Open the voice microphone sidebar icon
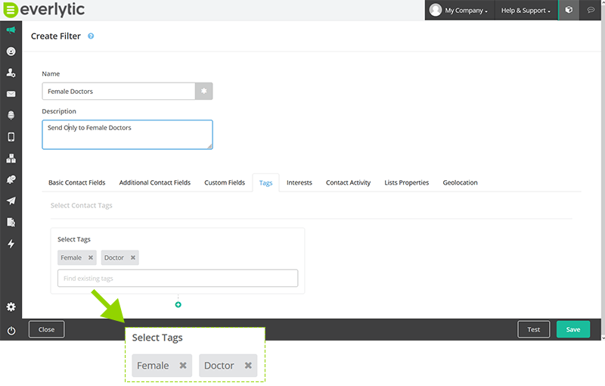This screenshot has height=386, width=605. tap(11, 115)
